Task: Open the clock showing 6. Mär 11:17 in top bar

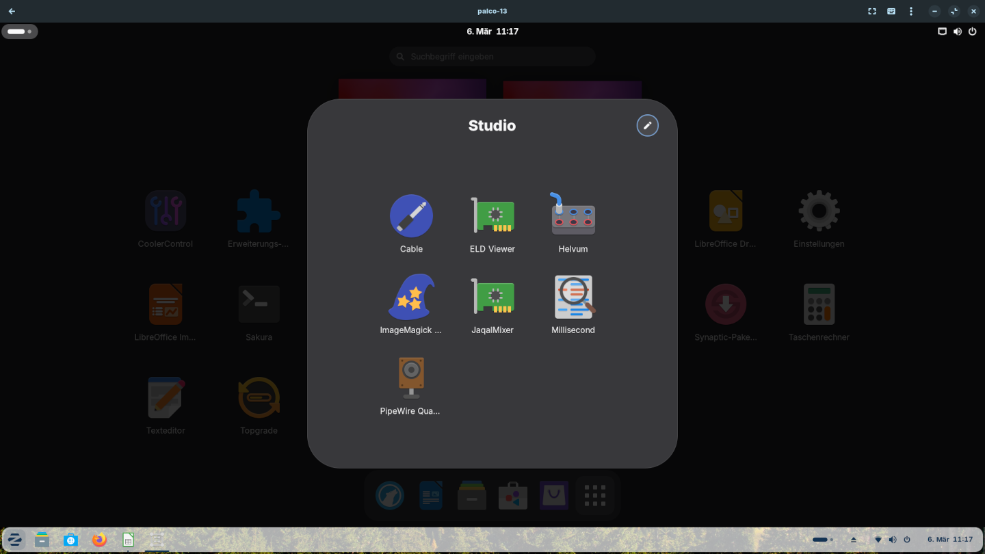Action: pos(492,31)
